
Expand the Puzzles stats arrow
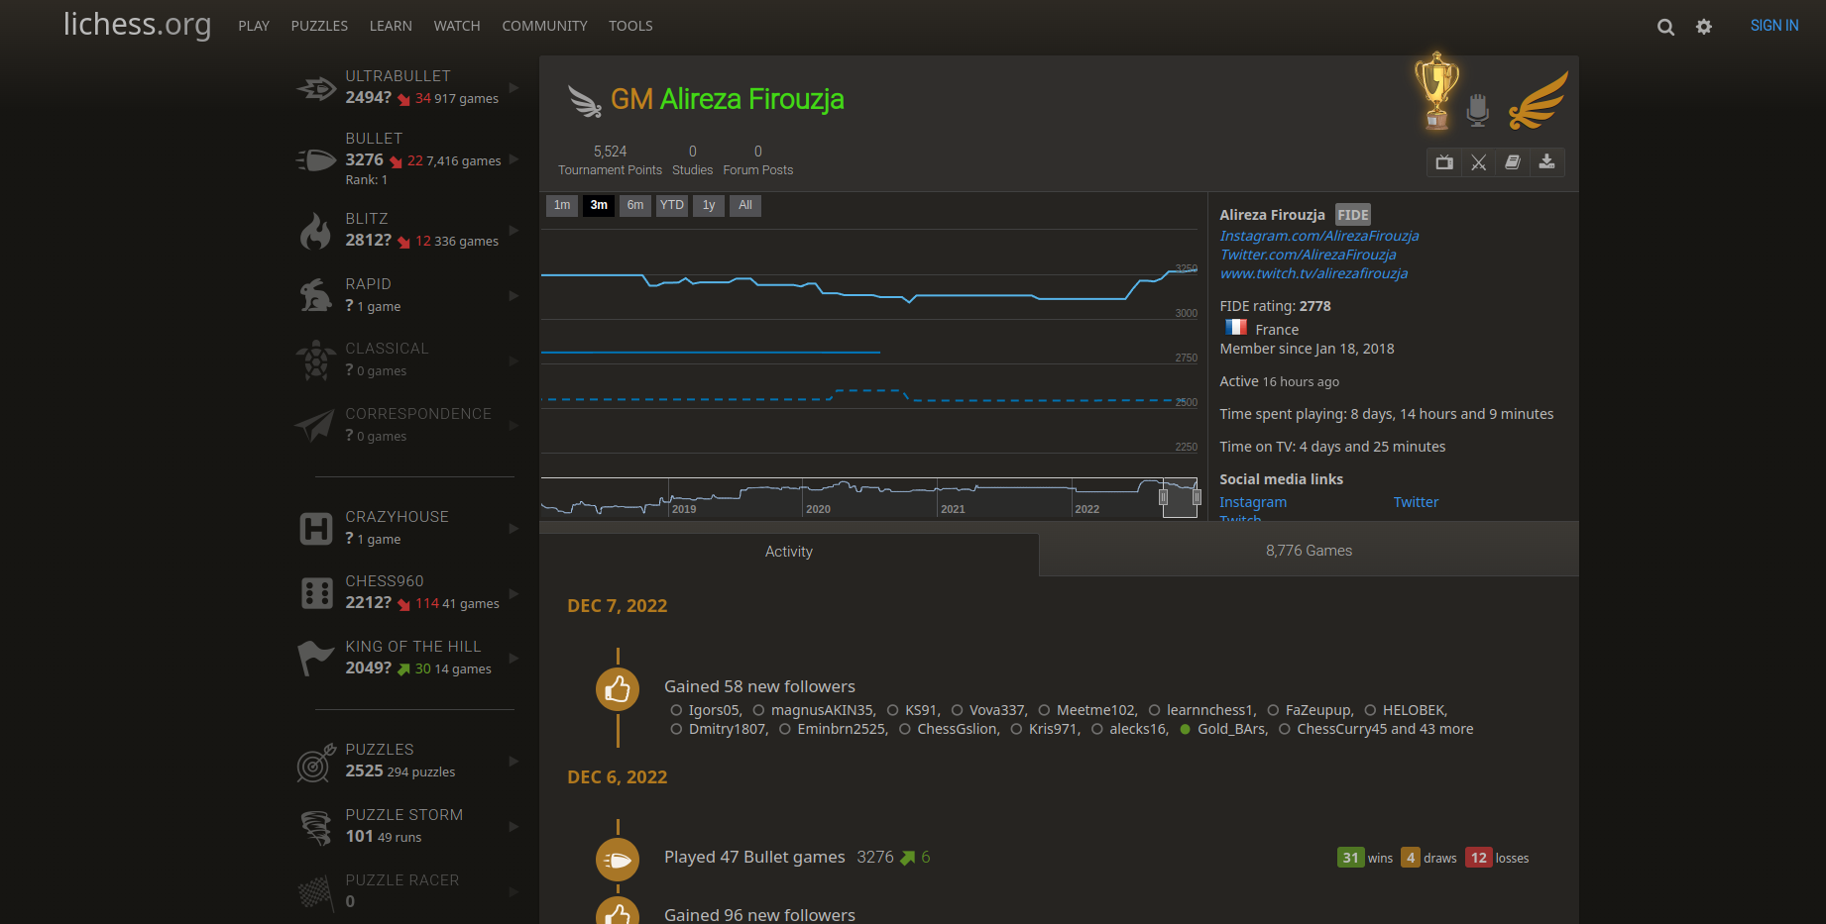coord(514,762)
